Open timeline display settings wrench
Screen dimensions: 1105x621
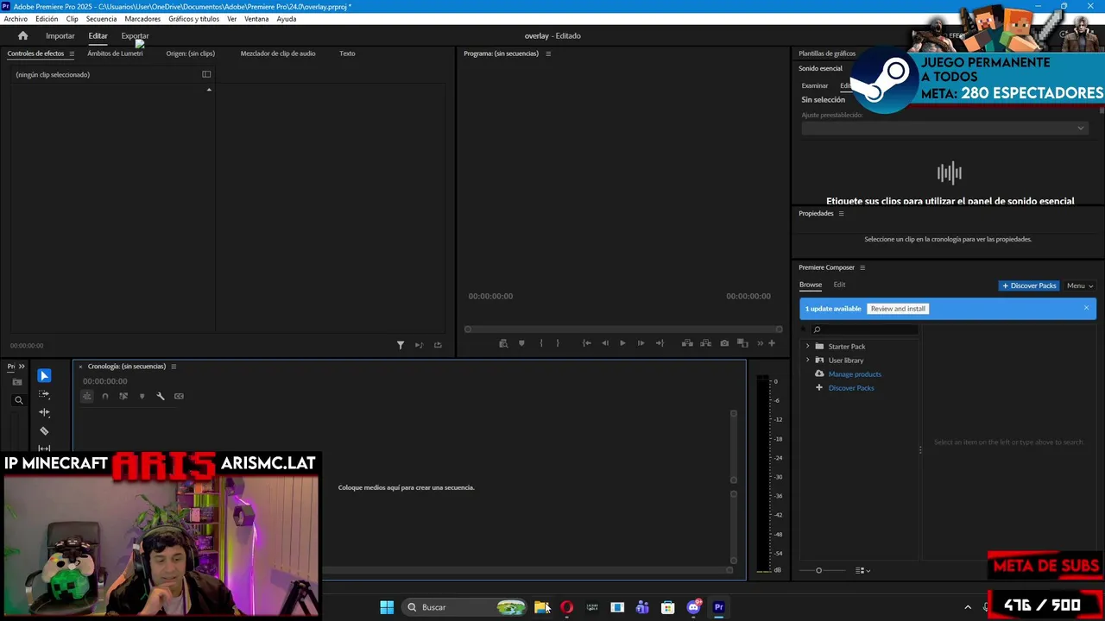coord(161,396)
